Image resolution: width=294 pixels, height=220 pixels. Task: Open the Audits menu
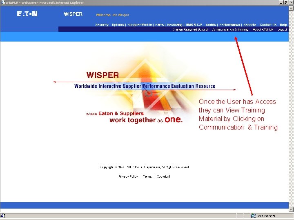[x=211, y=25]
